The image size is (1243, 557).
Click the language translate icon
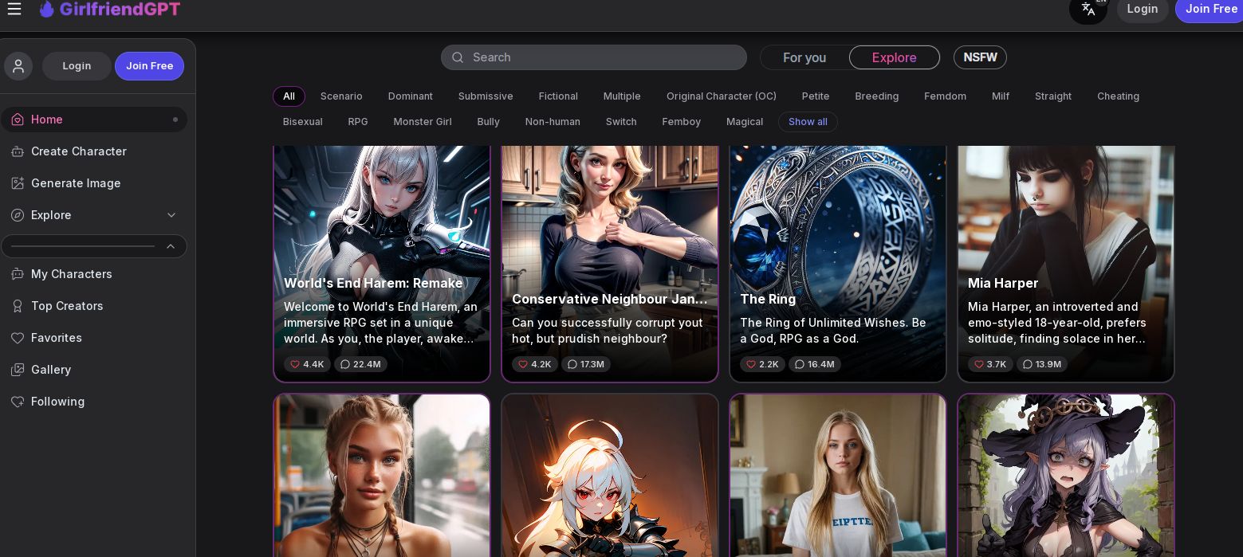[1088, 9]
